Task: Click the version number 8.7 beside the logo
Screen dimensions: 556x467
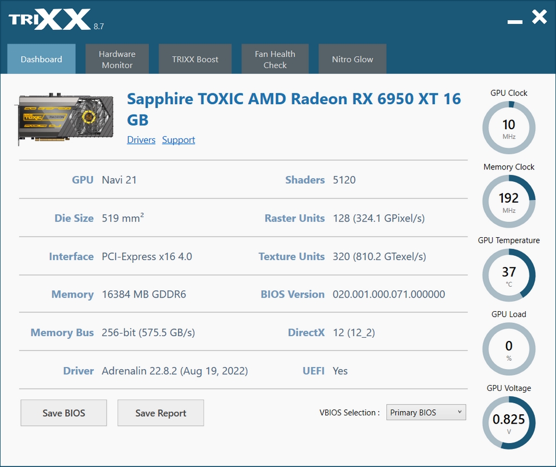Action: pyautogui.click(x=99, y=27)
